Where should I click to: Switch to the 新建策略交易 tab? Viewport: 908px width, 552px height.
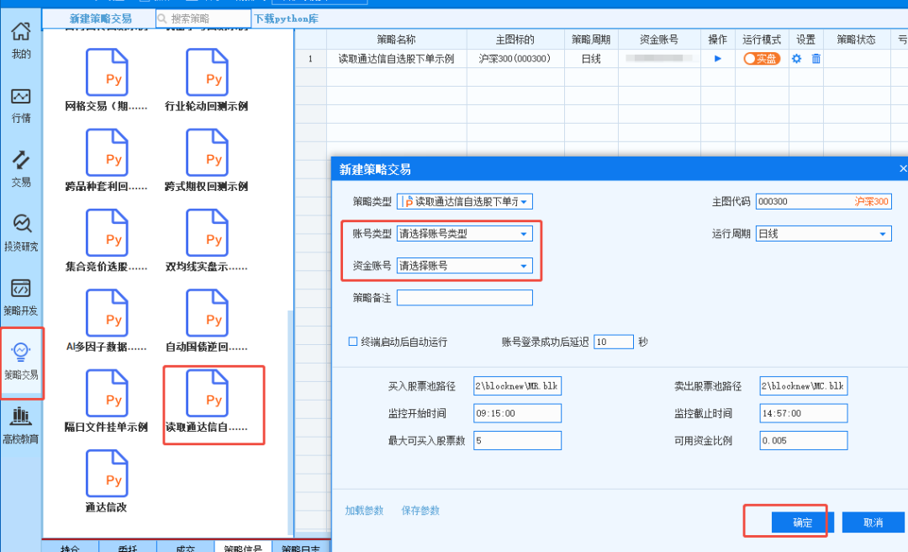click(101, 19)
